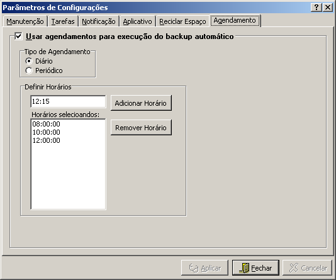The image size is (336, 280).
Task: Open the Reciclar Espaço tab
Action: (x=182, y=21)
